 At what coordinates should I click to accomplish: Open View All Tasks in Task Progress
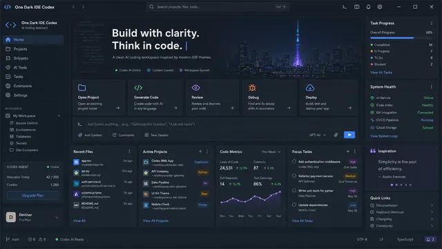(381, 73)
